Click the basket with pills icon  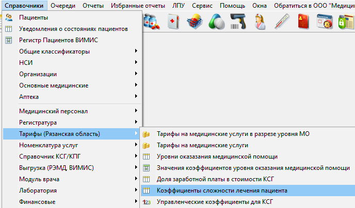point(195,22)
